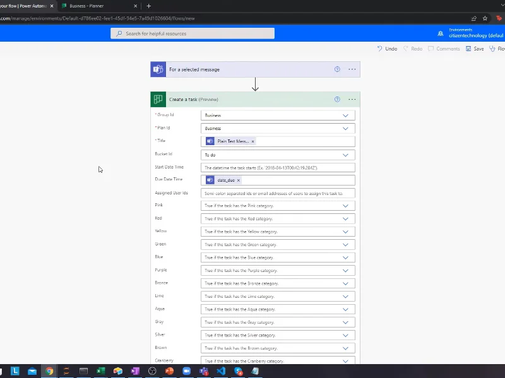
Task: Click the date_due dynamic token
Action: pyautogui.click(x=222, y=180)
